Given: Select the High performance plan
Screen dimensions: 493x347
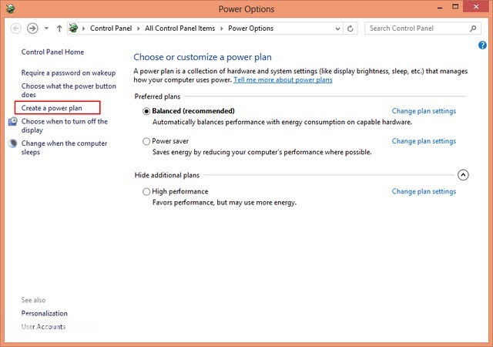Looking at the screenshot, I should 146,192.
